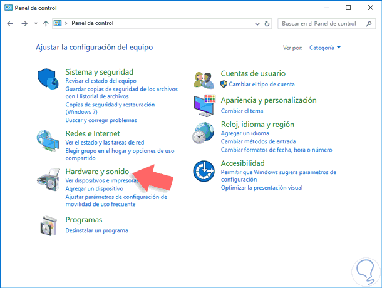Open the Categoría view-by dropdown
The image size is (382, 288).
(x=325, y=48)
